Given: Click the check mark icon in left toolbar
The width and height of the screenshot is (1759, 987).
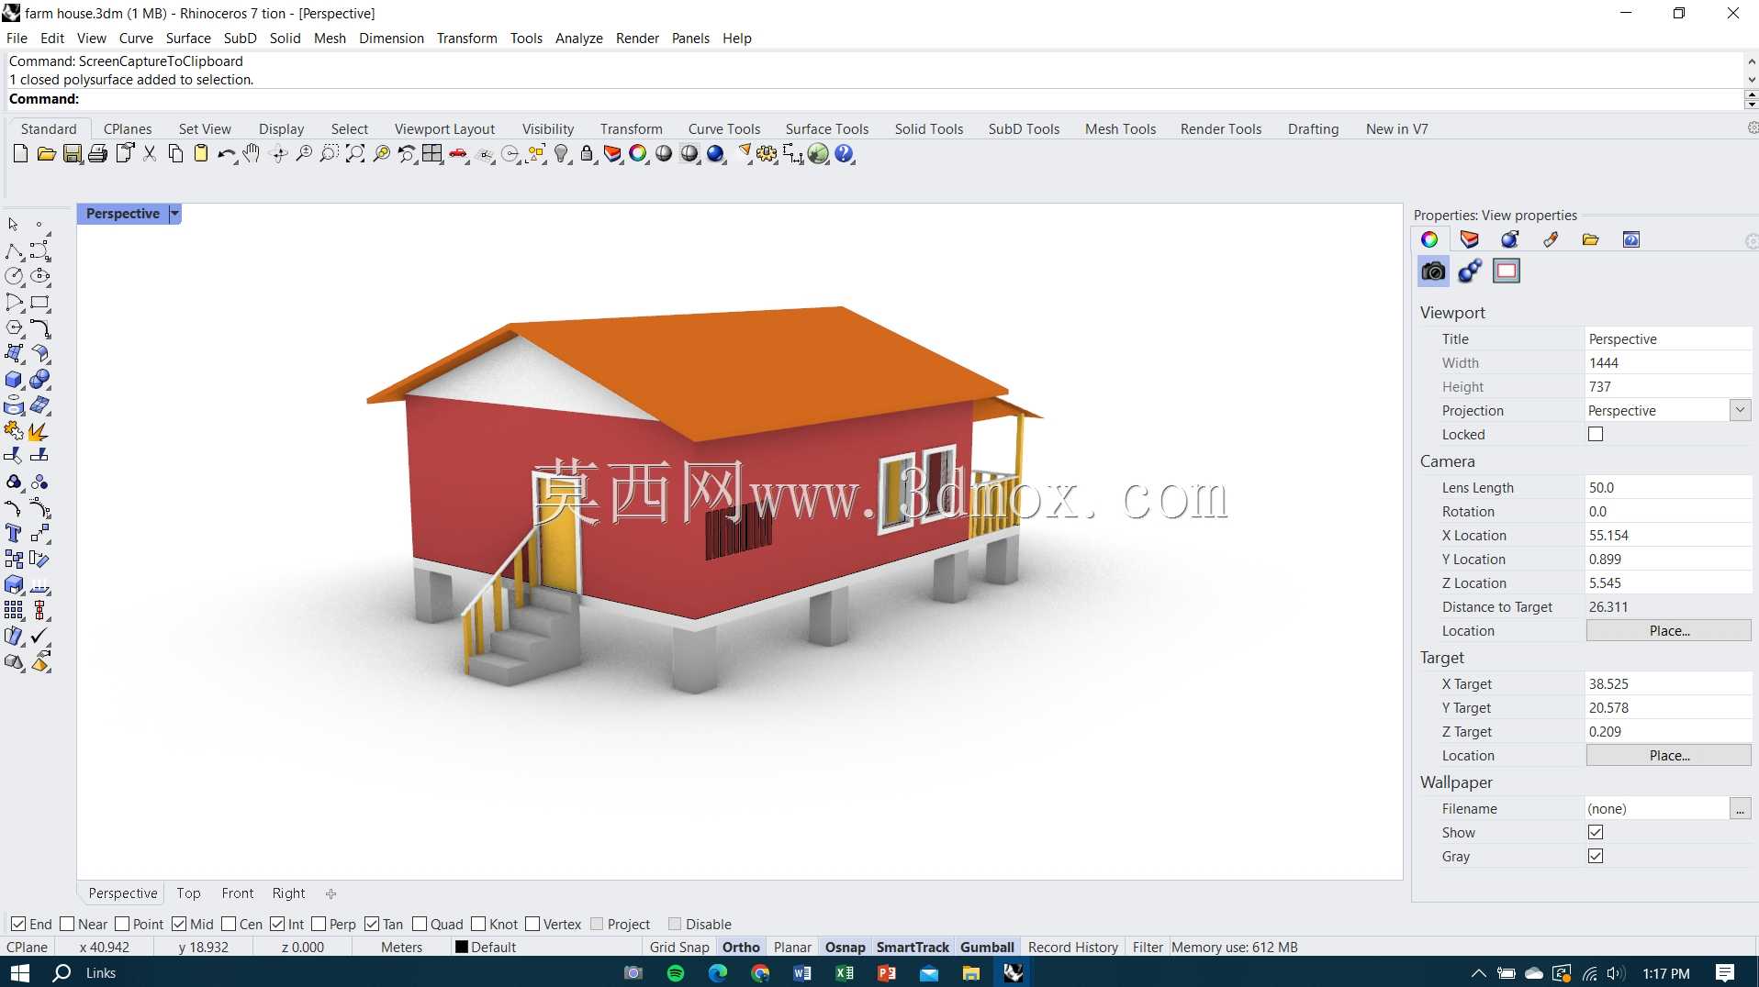Looking at the screenshot, I should [40, 636].
